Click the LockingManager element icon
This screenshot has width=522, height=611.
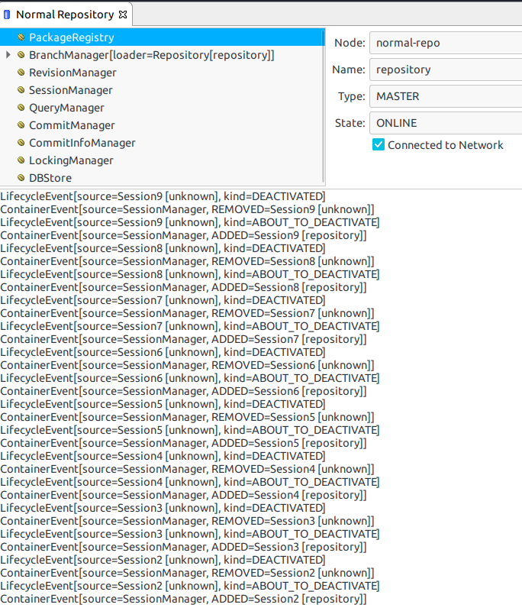21,160
